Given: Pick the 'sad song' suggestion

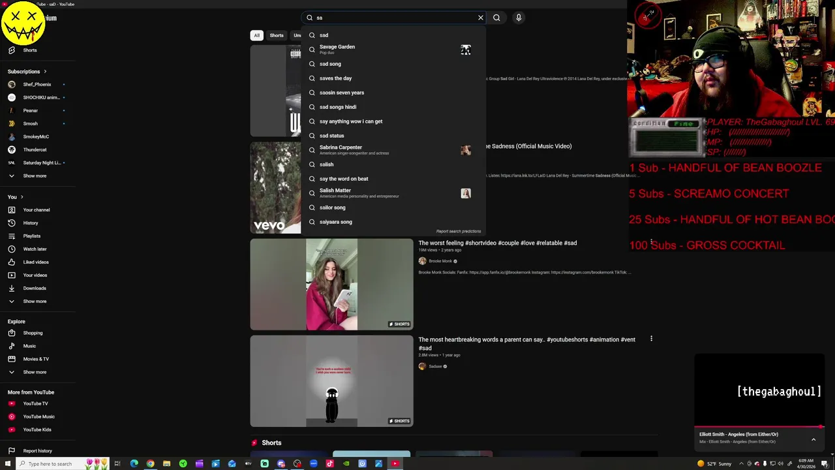Looking at the screenshot, I should 394,64.
